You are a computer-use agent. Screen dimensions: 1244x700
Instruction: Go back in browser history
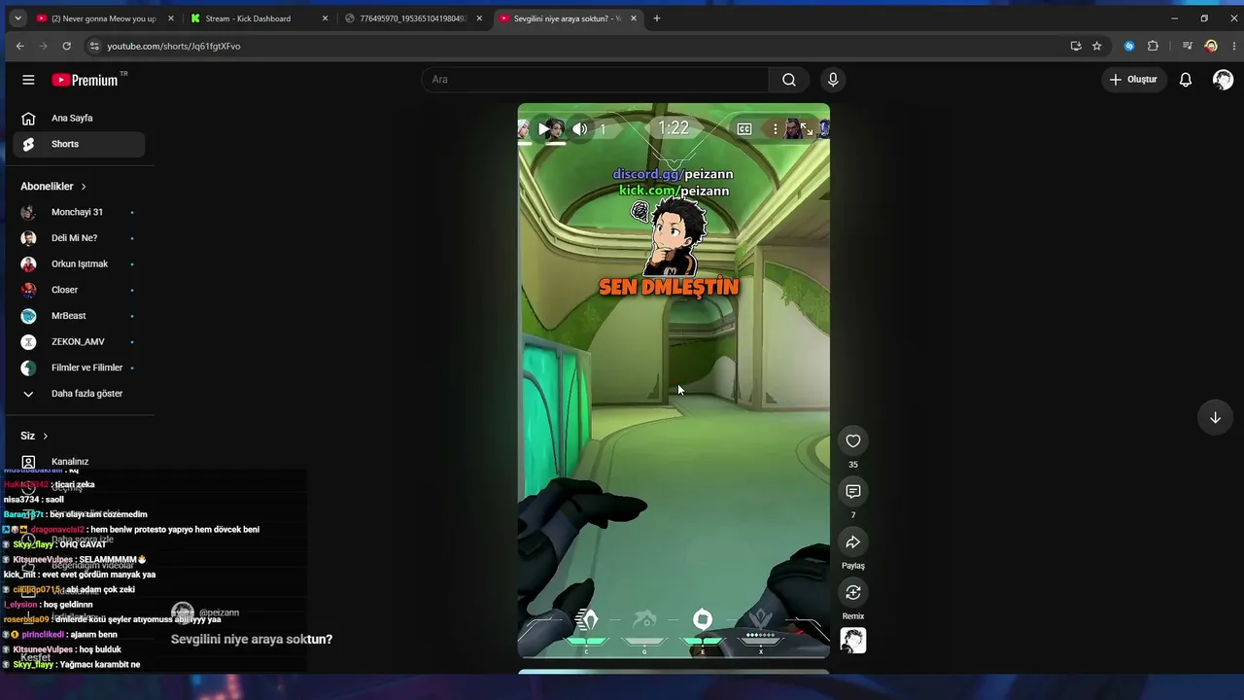click(x=19, y=46)
